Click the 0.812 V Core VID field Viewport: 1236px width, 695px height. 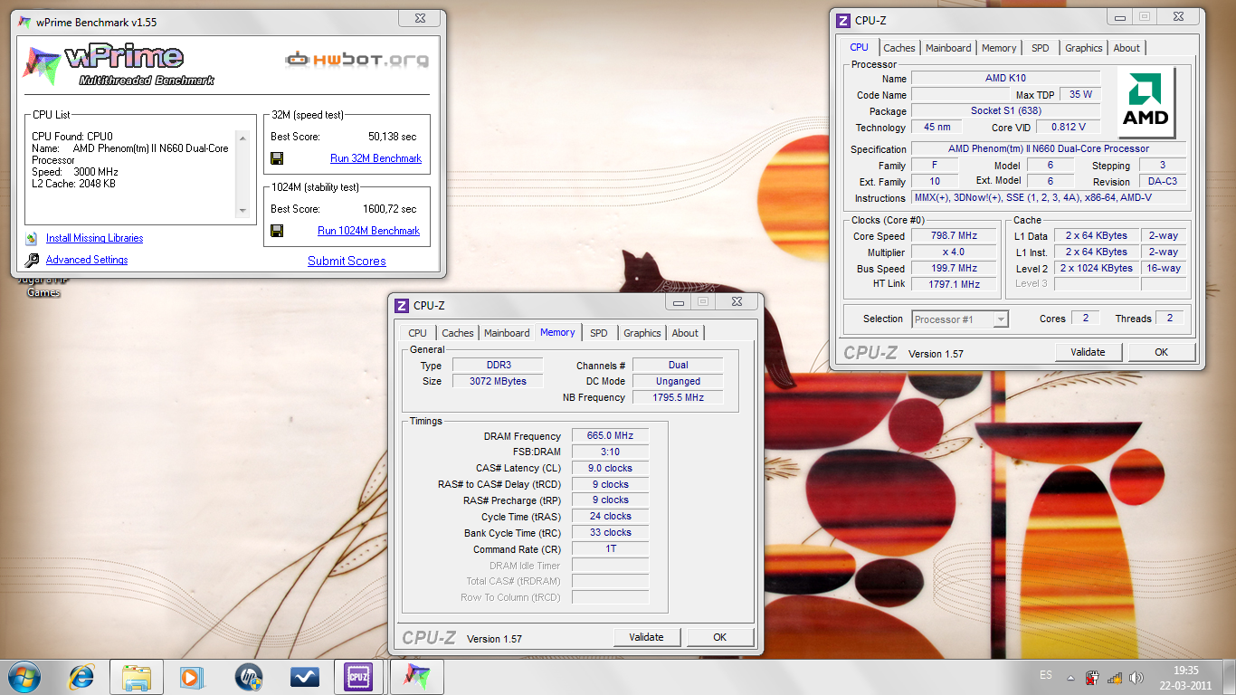click(x=1069, y=127)
